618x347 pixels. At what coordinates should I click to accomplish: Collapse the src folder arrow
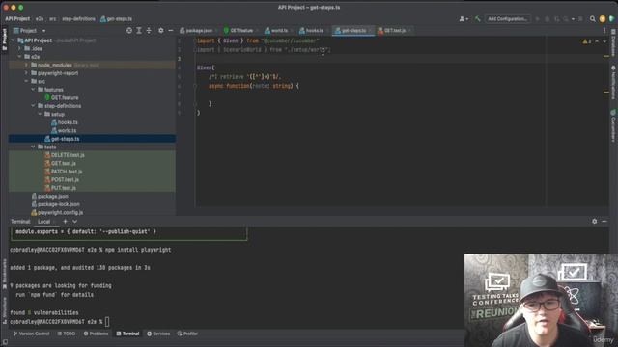pyautogui.click(x=26, y=81)
